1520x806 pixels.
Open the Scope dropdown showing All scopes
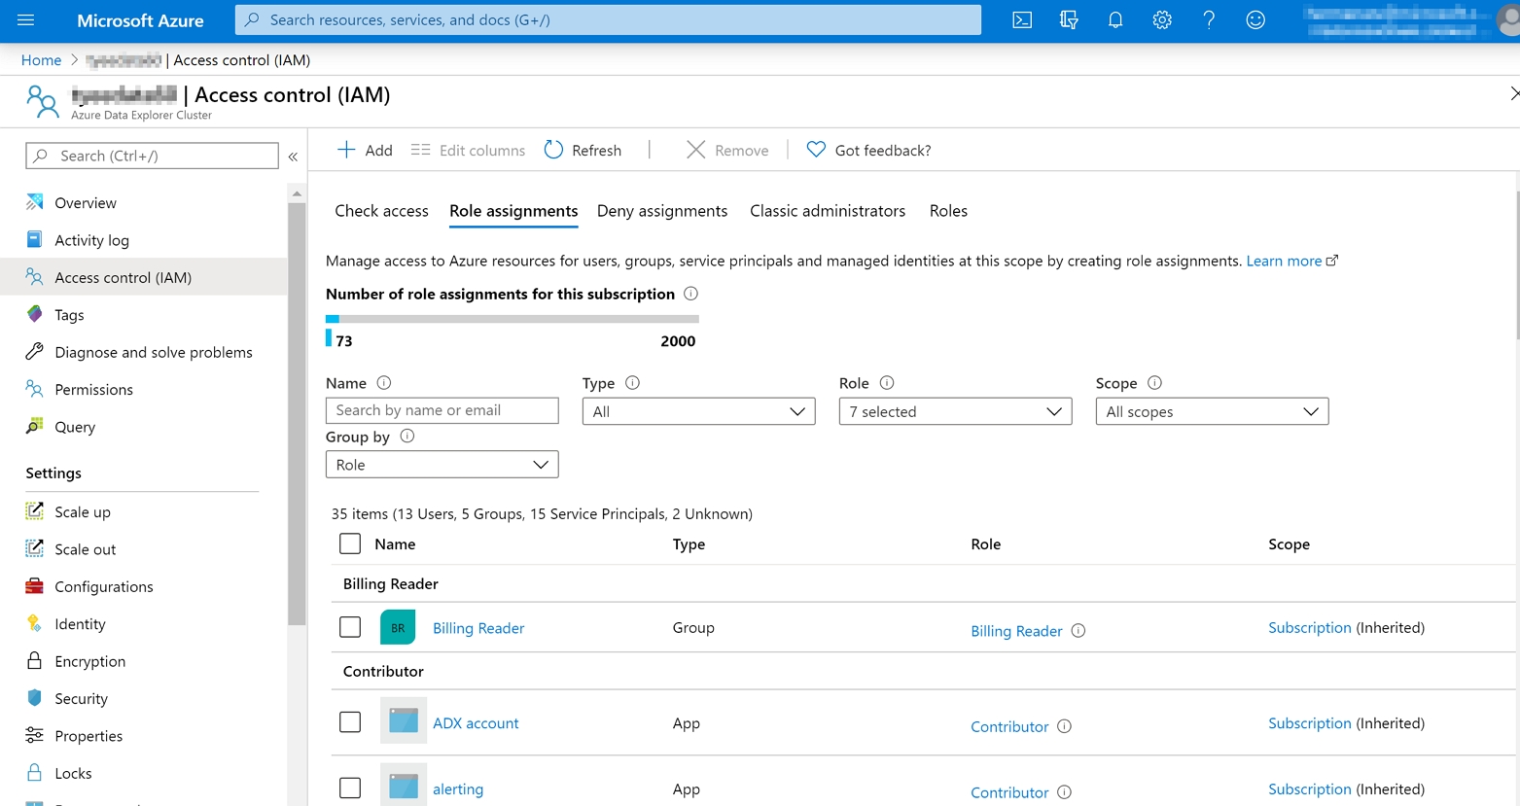pyautogui.click(x=1212, y=411)
